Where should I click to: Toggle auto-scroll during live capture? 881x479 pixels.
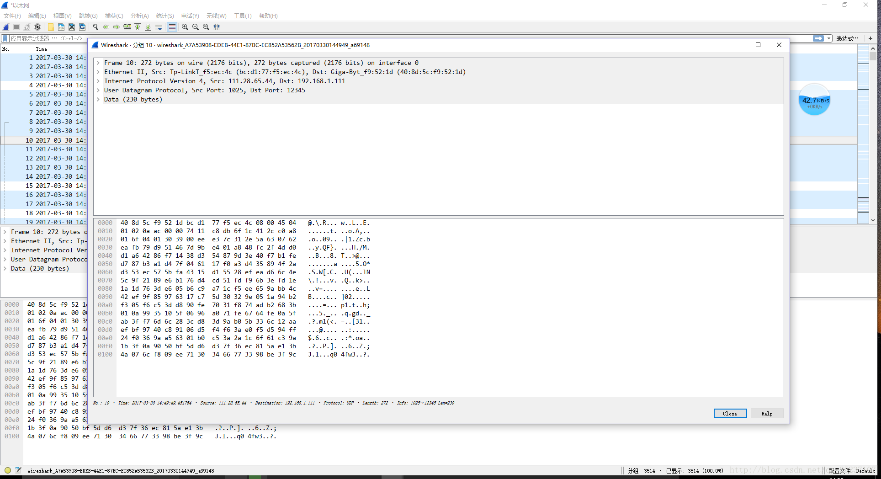click(x=159, y=27)
